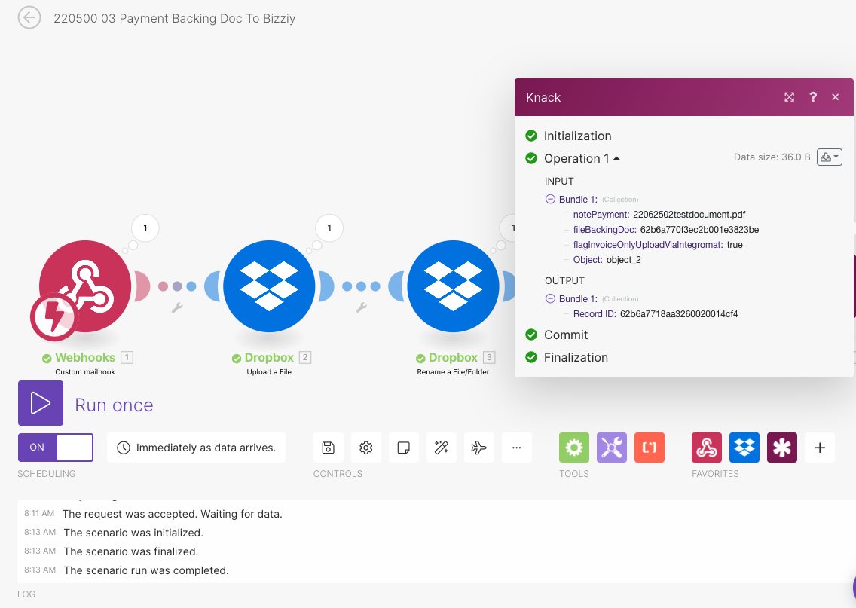The image size is (856, 608).
Task: Click the Object value object_2
Action: [x=623, y=260]
